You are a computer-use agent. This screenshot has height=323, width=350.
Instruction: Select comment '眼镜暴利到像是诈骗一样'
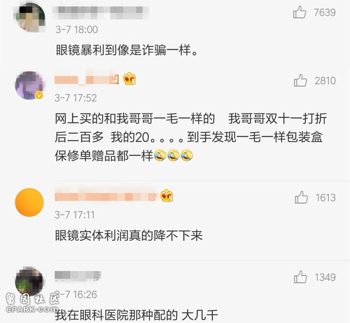(126, 50)
